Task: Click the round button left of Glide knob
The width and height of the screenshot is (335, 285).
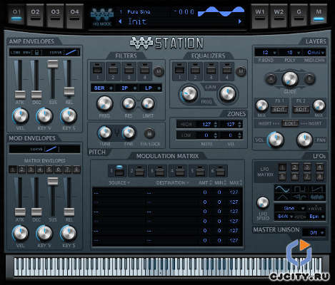Action: click(x=271, y=79)
